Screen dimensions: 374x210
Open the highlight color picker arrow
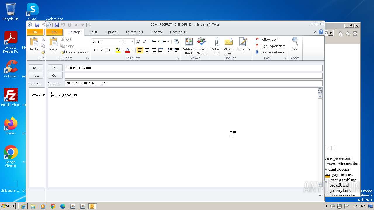pyautogui.click(x=122, y=50)
